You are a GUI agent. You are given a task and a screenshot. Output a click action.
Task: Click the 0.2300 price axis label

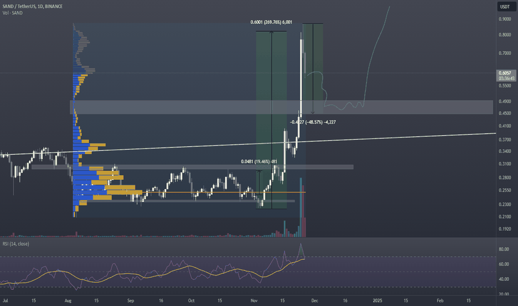point(505,204)
